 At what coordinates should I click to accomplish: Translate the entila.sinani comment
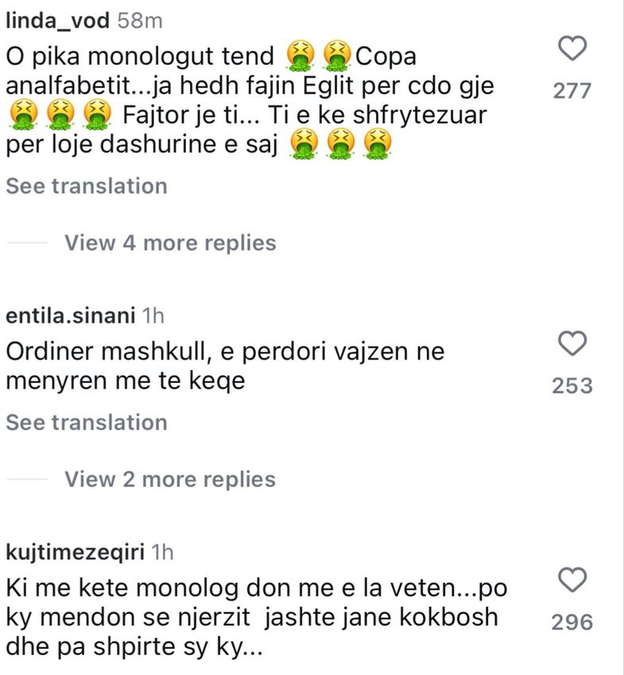pyautogui.click(x=87, y=422)
